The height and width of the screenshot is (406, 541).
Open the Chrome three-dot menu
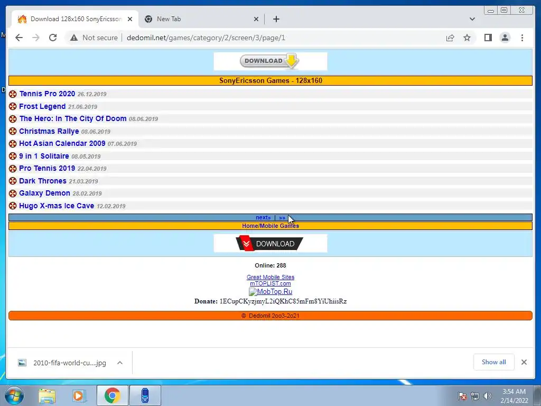click(522, 38)
